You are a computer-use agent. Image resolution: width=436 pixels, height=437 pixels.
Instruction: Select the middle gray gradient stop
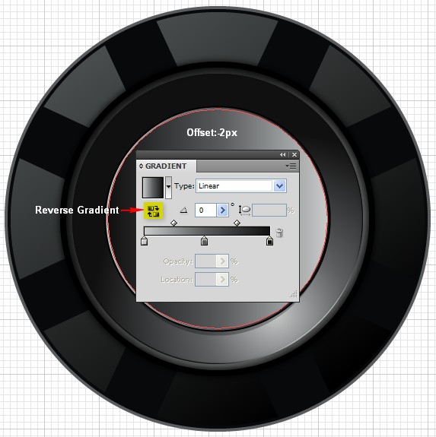point(204,241)
